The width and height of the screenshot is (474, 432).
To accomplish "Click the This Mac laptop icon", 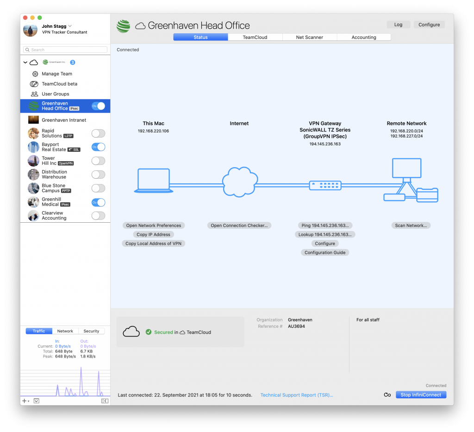I will 154,181.
